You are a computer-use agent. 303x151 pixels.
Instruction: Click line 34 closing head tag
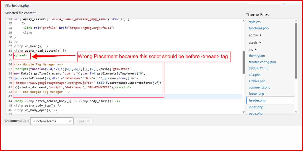tap(20, 55)
